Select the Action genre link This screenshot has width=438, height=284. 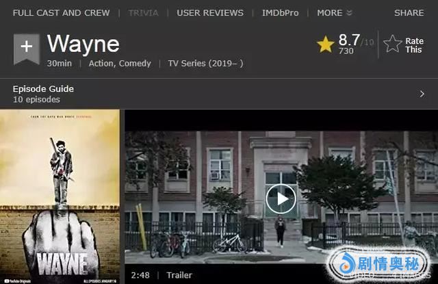tap(102, 64)
